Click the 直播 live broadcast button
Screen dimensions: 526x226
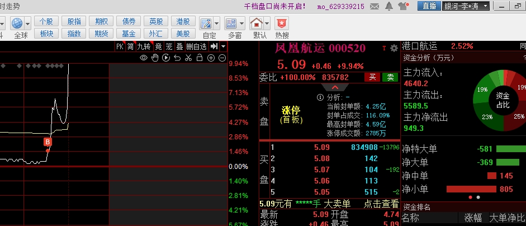(429, 6)
